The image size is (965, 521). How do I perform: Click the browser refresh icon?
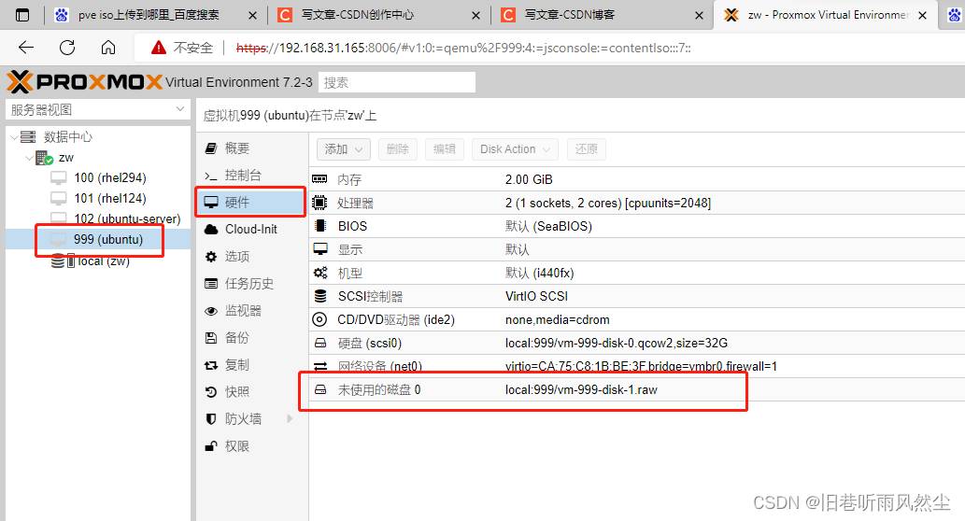tap(67, 48)
